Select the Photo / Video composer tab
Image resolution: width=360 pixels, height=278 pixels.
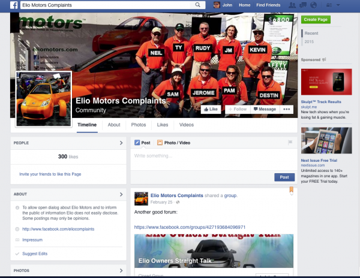tap(174, 143)
